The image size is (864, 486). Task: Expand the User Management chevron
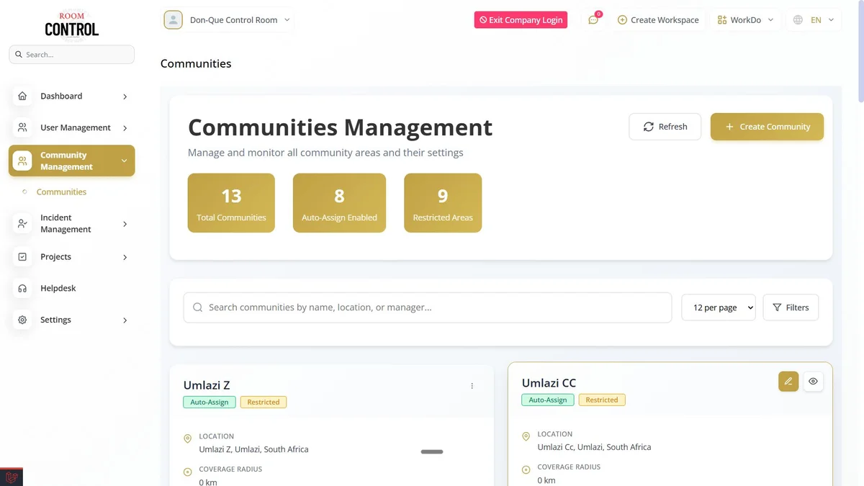[x=125, y=128]
